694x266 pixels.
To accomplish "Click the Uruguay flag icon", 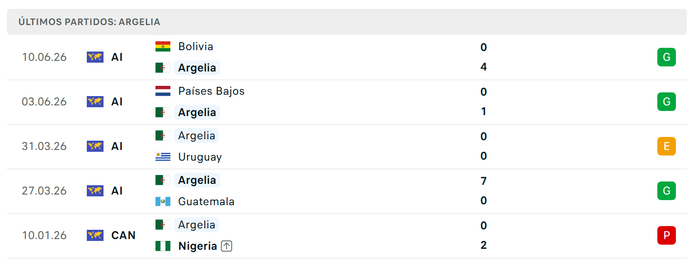I will click(163, 157).
